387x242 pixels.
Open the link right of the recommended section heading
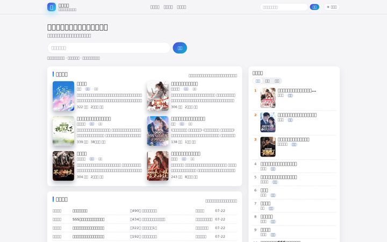coord(213,76)
